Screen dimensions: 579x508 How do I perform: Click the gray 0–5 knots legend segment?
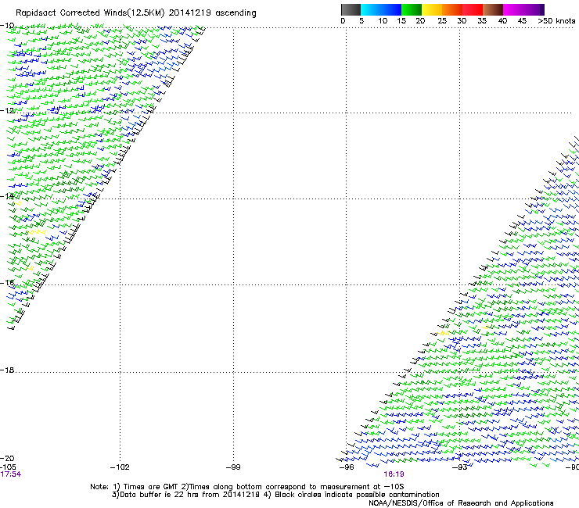tap(351, 10)
